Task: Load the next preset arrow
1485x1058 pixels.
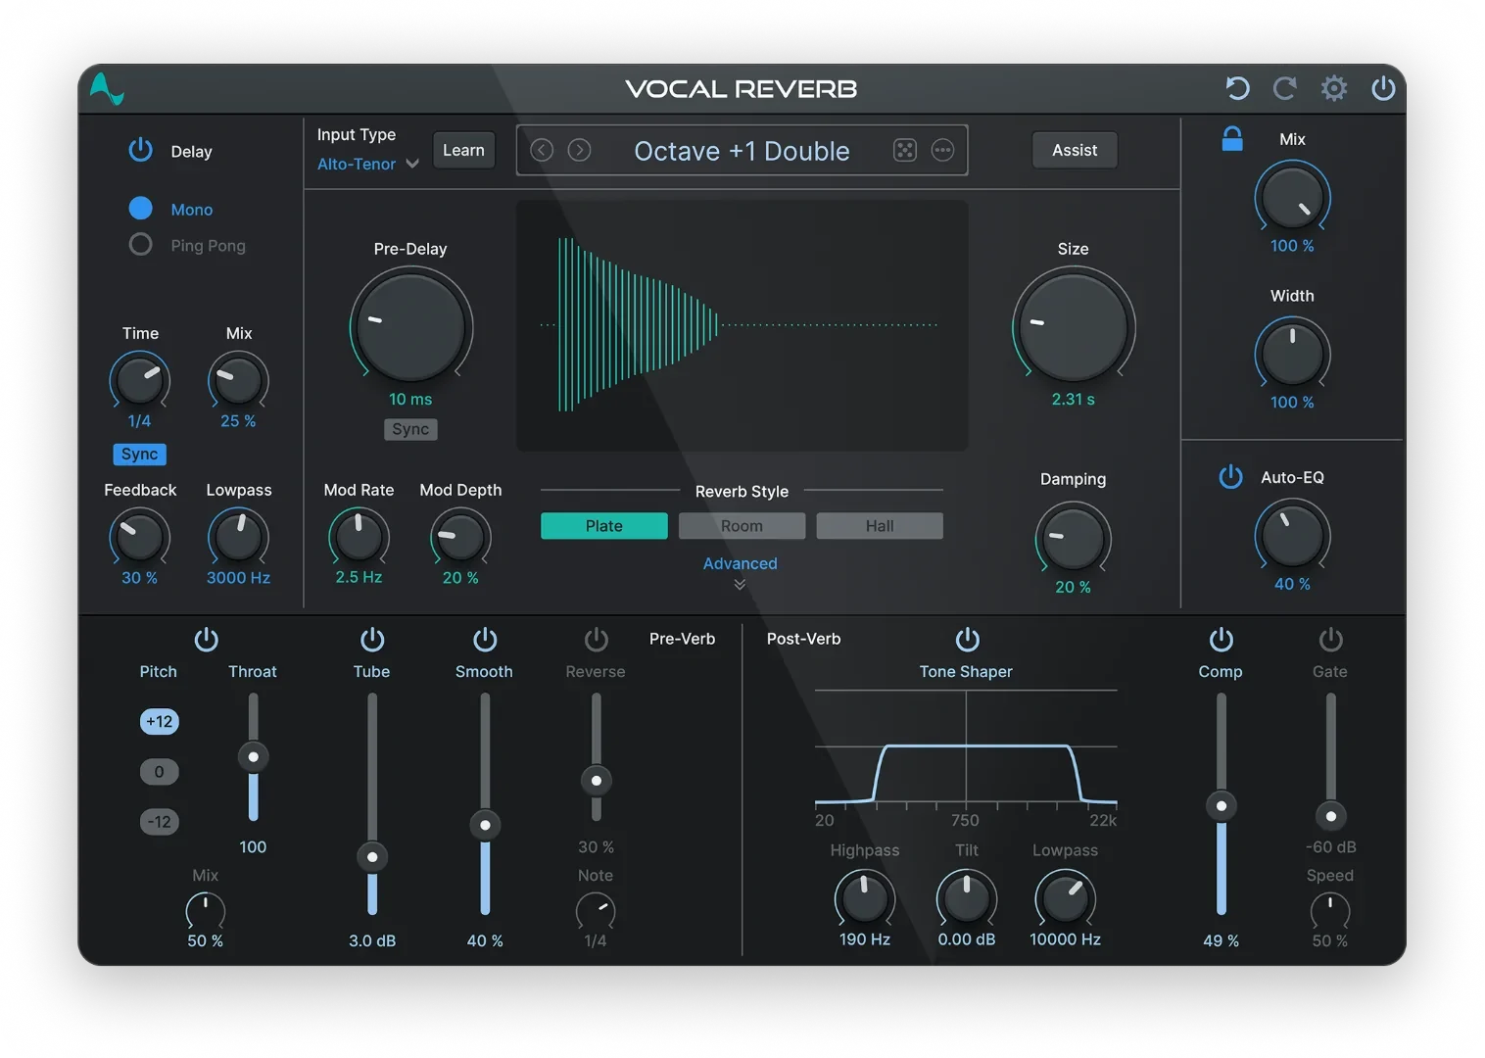Action: [580, 150]
